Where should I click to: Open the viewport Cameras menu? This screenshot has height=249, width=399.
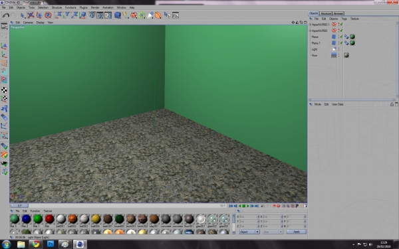point(28,23)
